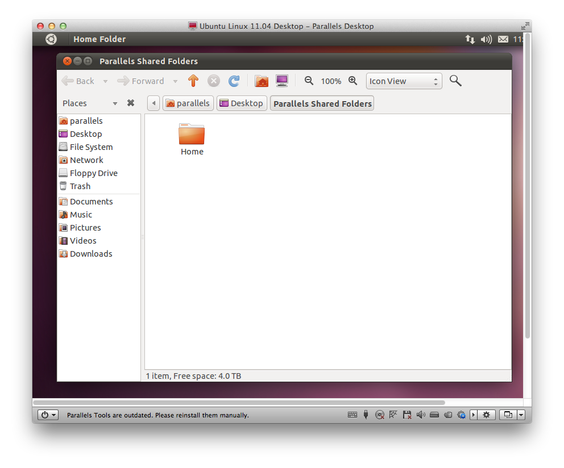The height and width of the screenshot is (468, 564).
Task: Open Desktop in Places sidebar
Action: point(99,133)
